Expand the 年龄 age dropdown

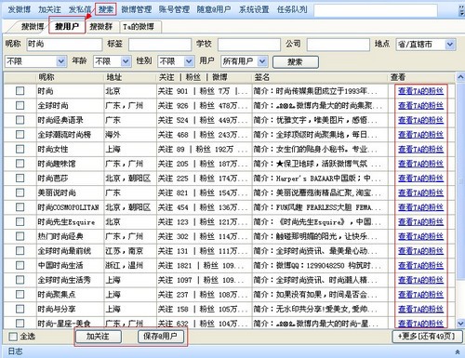(126, 61)
